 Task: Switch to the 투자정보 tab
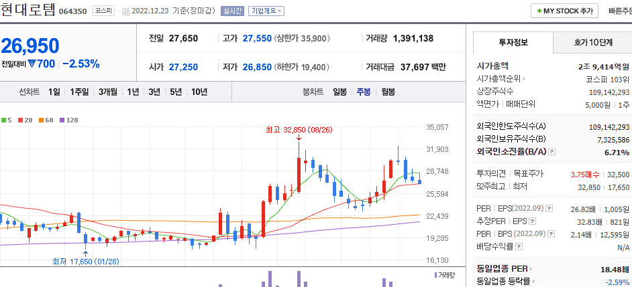[x=513, y=42]
